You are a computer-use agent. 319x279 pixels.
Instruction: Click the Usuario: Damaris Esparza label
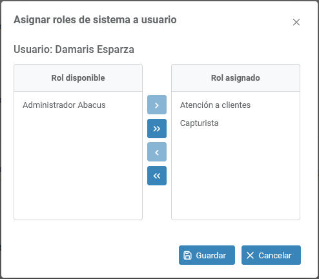74,49
